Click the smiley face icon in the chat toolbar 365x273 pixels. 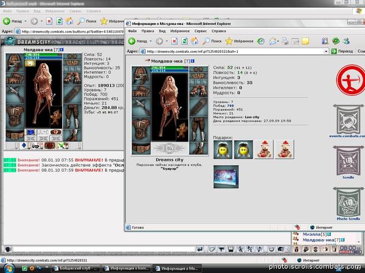[271, 249]
